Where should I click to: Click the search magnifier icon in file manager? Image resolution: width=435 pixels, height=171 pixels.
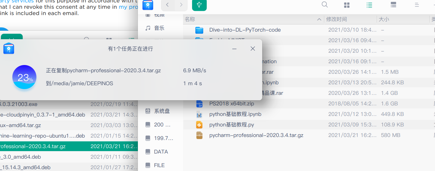(325, 5)
